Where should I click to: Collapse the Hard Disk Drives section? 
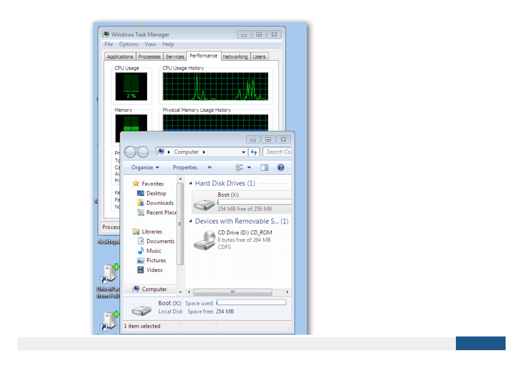click(x=190, y=183)
